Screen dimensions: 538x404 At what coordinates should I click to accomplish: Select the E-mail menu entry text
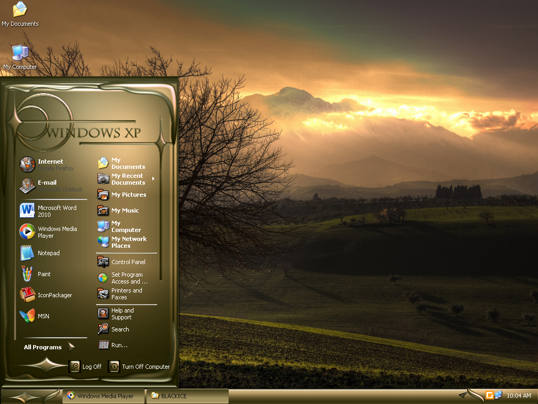click(47, 183)
